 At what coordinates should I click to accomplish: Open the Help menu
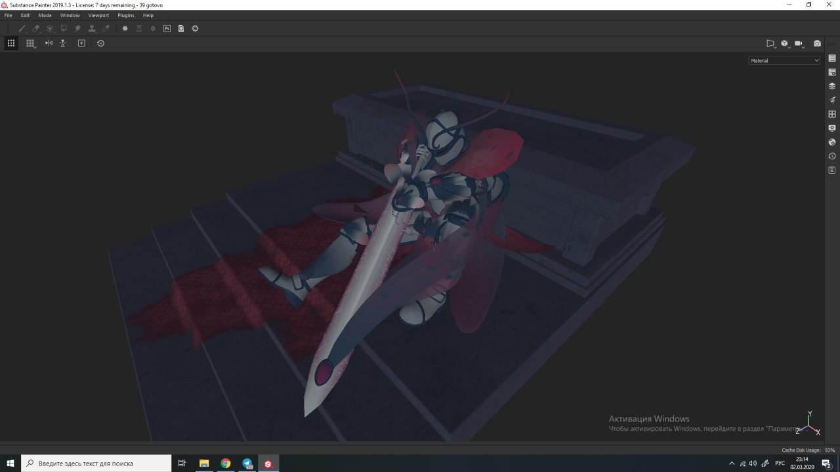point(148,15)
